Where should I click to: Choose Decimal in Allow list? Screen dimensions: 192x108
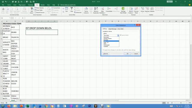(x=111, y=40)
